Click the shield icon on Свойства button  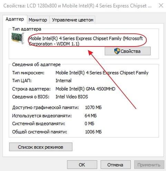tap(117, 51)
